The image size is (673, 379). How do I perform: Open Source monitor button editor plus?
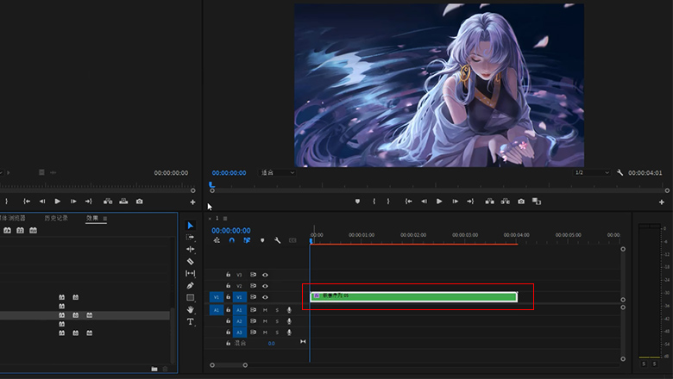tap(192, 202)
